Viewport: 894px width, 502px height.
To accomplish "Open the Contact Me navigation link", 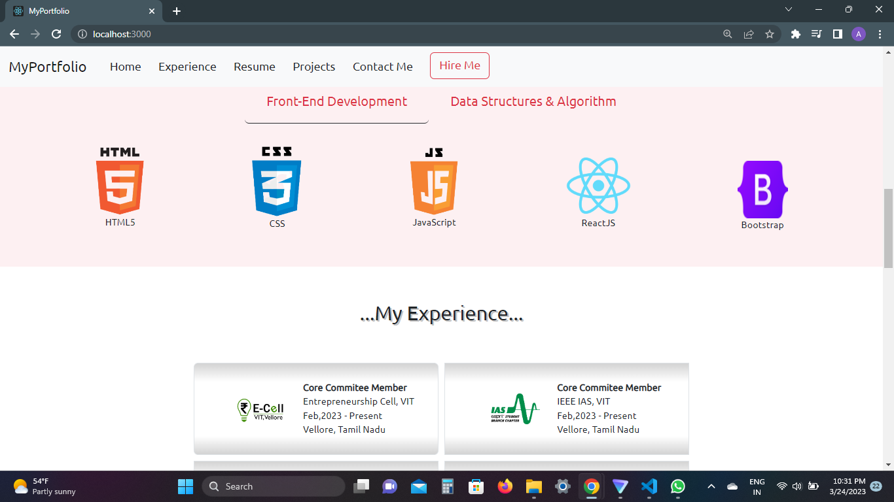I will click(382, 66).
